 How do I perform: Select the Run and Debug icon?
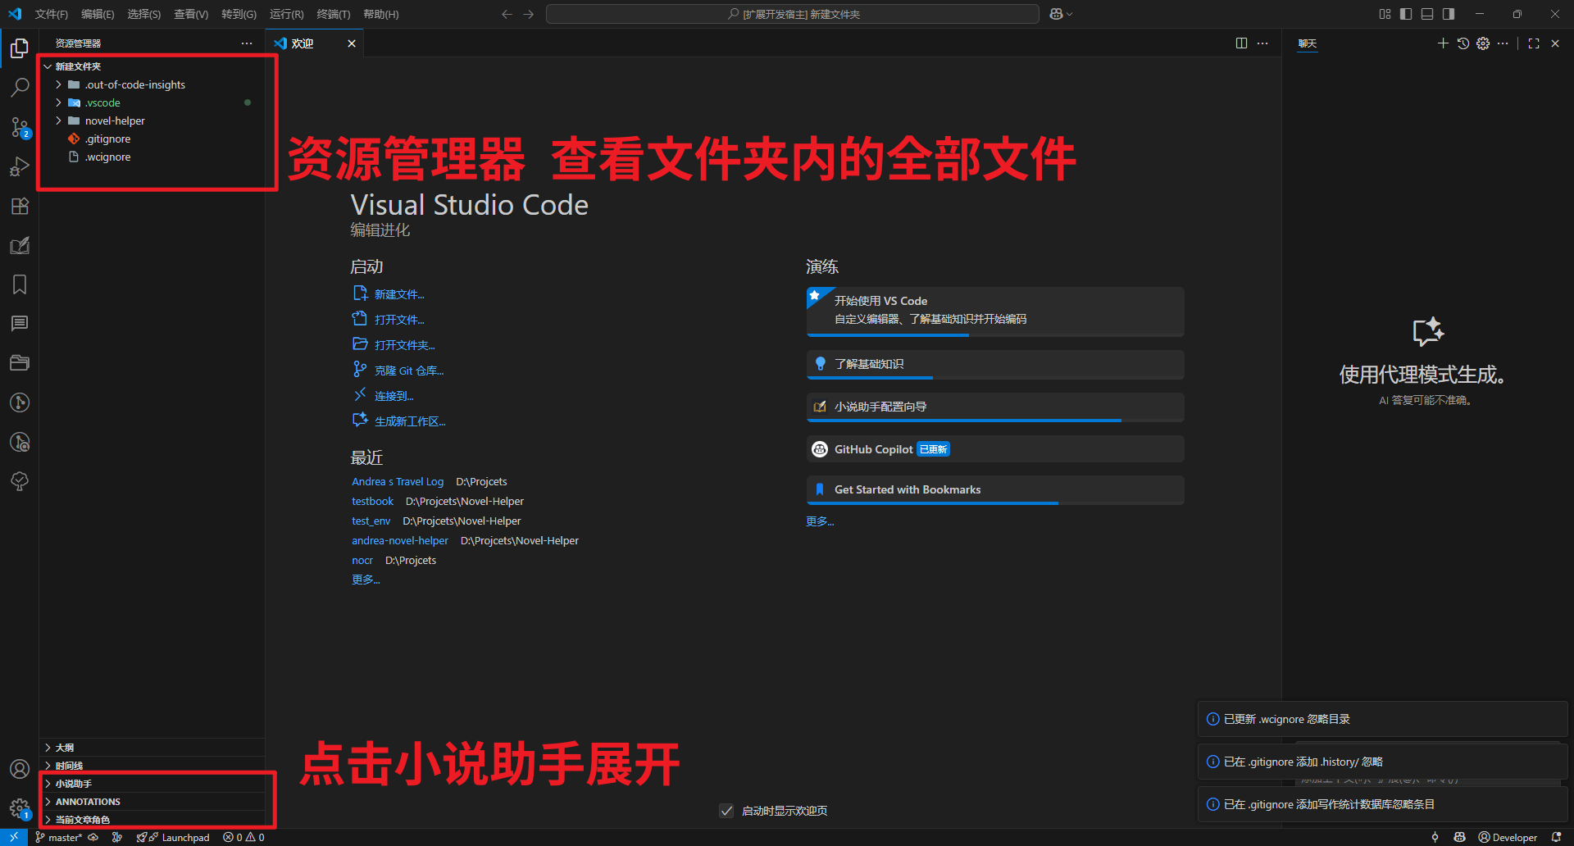pyautogui.click(x=20, y=166)
